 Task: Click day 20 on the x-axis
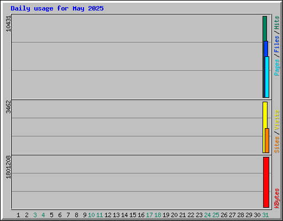174,215
